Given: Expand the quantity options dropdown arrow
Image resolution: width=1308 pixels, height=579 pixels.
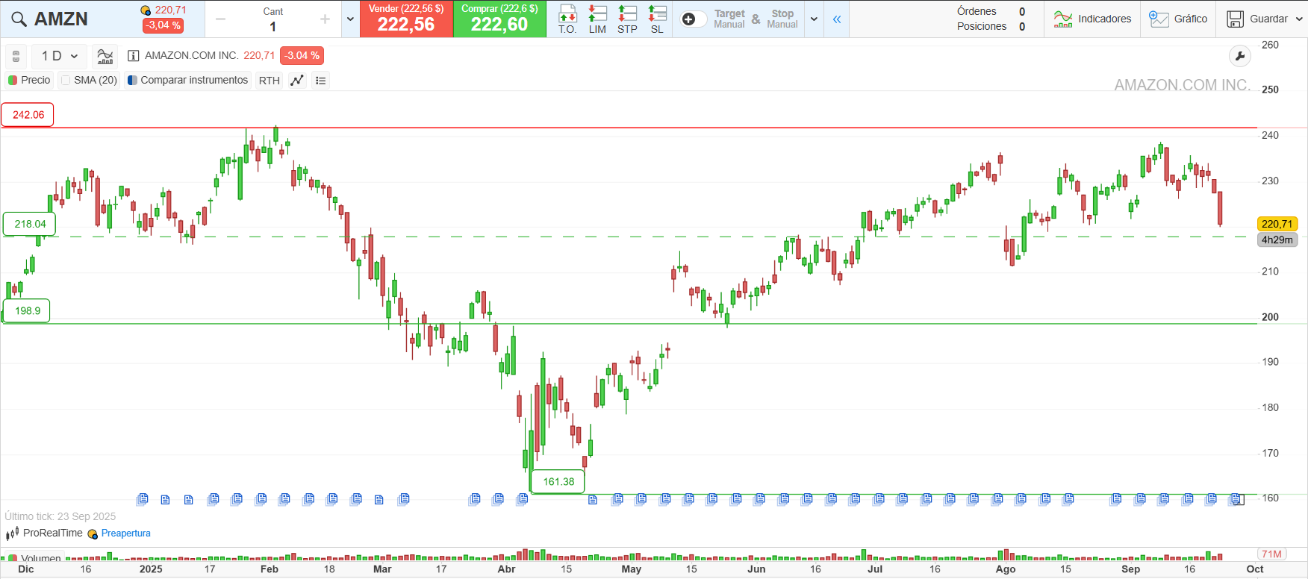Looking at the screenshot, I should pyautogui.click(x=350, y=19).
